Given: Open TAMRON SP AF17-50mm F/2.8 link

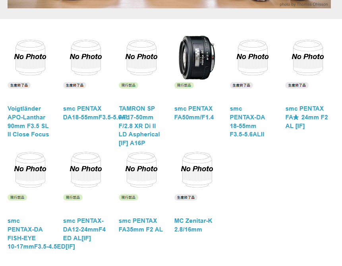Looking at the screenshot, I should tap(139, 126).
